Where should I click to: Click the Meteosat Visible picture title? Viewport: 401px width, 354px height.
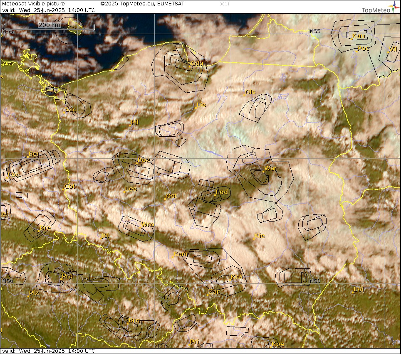point(34,4)
